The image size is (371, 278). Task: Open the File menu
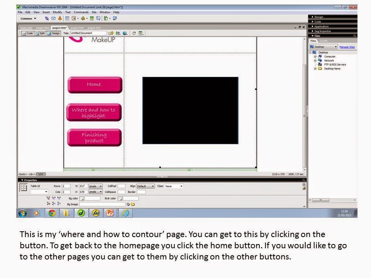point(20,12)
